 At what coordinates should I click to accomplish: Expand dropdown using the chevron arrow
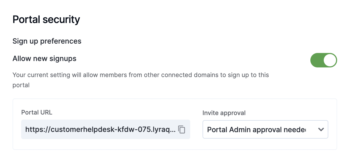point(321,129)
